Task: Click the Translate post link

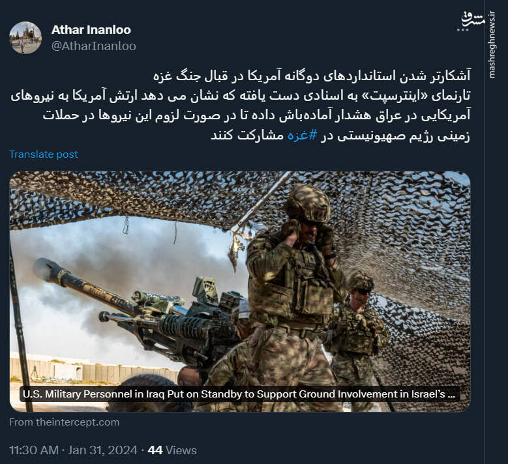Action: pos(44,154)
